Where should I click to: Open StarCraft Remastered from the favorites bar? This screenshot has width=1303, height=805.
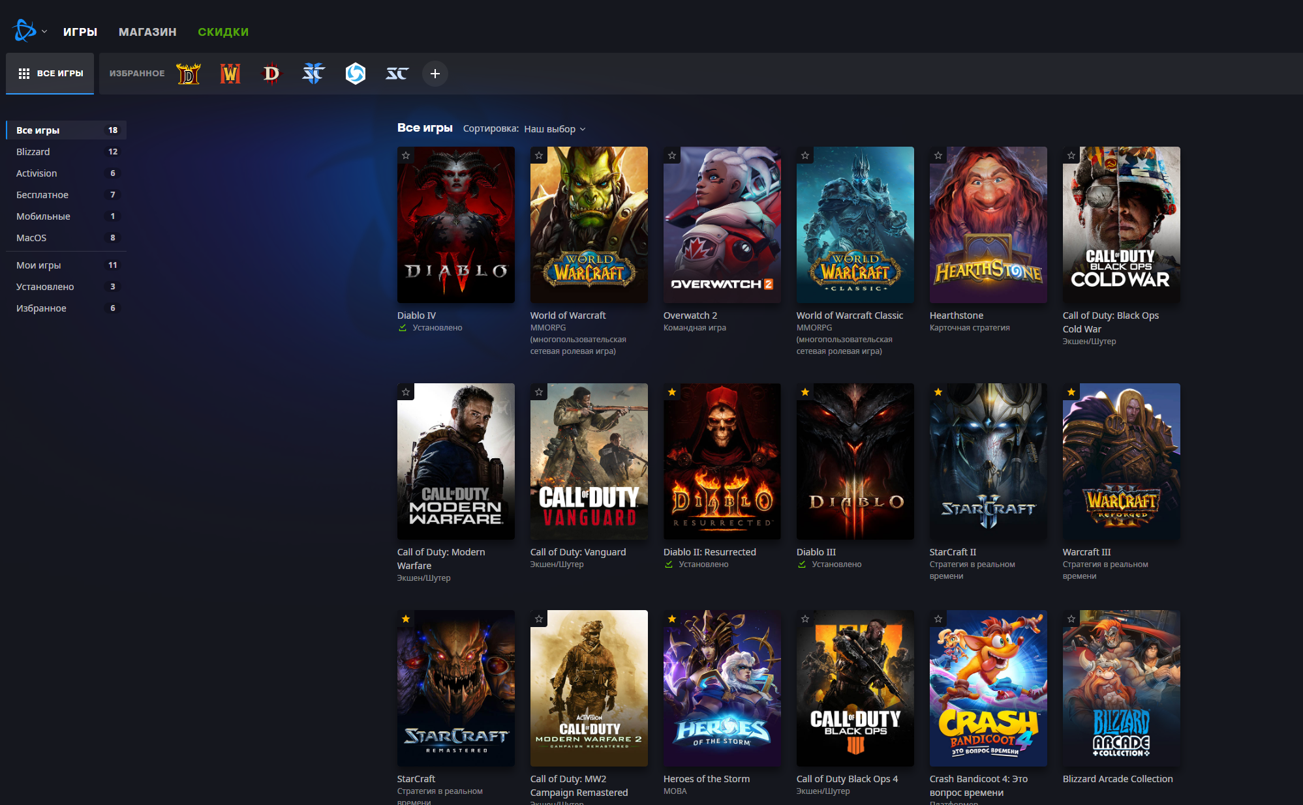(397, 74)
